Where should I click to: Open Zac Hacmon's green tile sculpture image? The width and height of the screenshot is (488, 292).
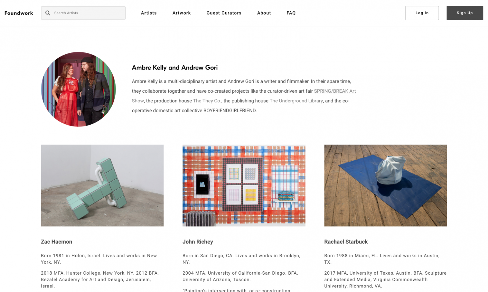click(102, 185)
